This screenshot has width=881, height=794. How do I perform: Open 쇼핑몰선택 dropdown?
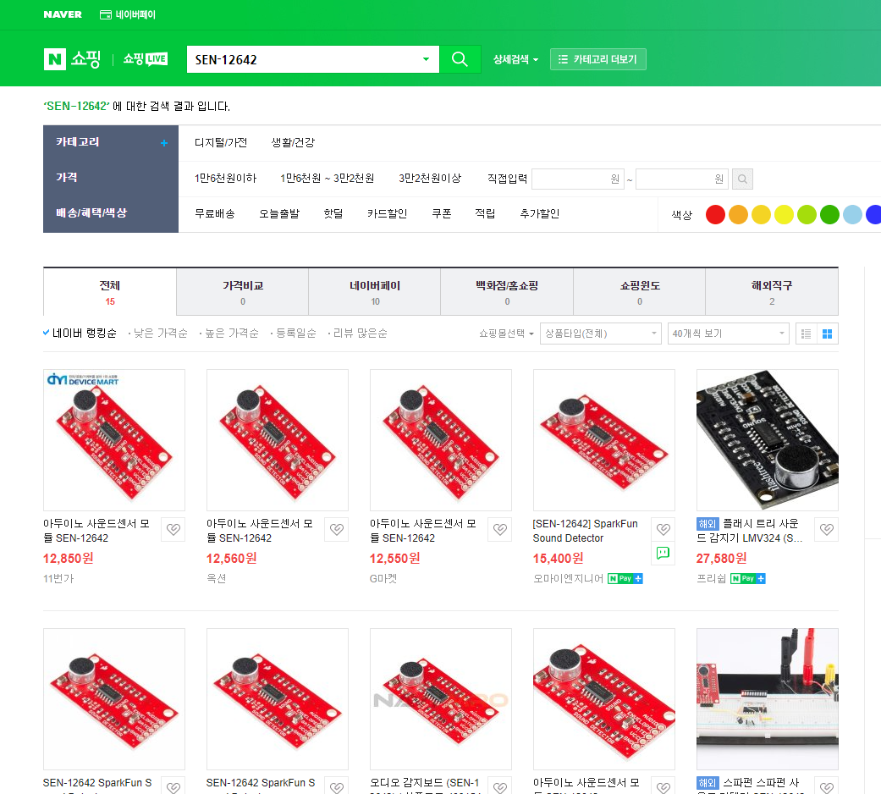[506, 334]
